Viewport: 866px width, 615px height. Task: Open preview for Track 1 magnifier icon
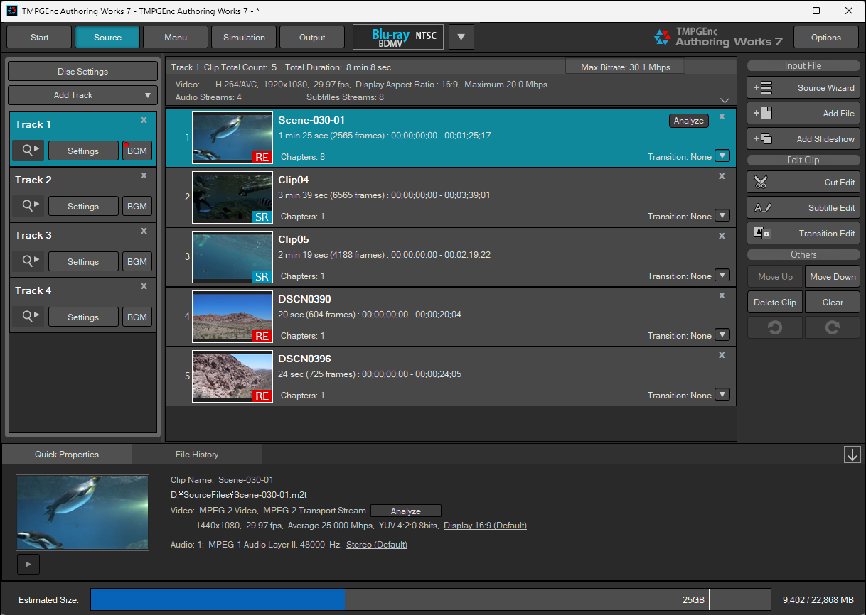(x=28, y=151)
